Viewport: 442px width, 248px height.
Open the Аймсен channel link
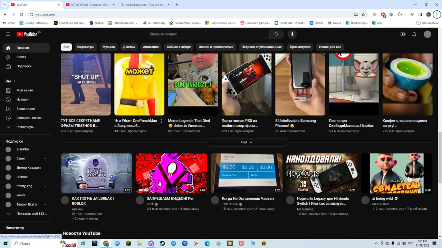click(78, 209)
